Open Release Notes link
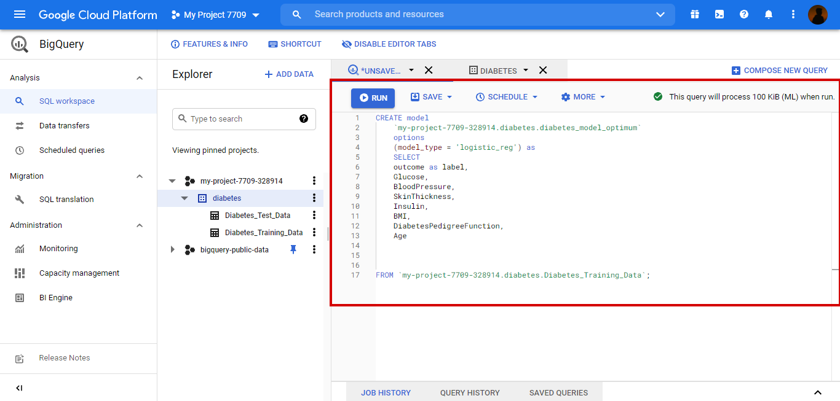The width and height of the screenshot is (840, 401). pyautogui.click(x=64, y=358)
